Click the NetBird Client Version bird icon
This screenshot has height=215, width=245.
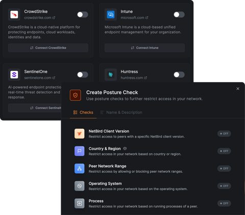tap(80, 133)
